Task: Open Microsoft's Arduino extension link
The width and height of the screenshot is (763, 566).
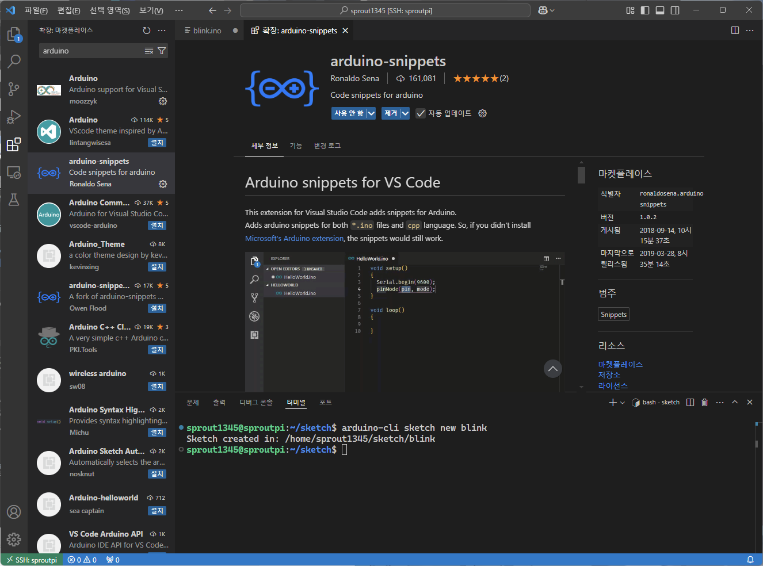Action: point(295,239)
